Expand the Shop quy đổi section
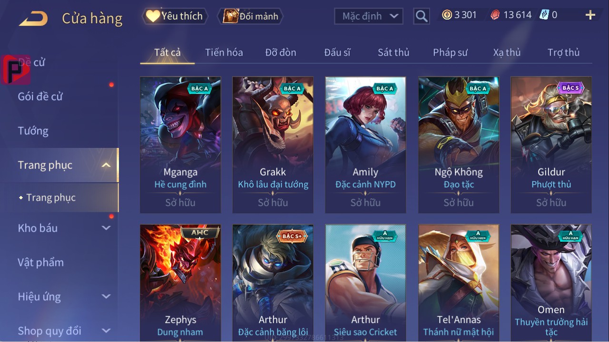The width and height of the screenshot is (609, 342). [x=106, y=331]
